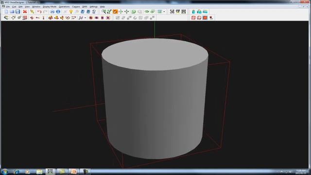Screen dimensions: 311x175
Task: Open the Window menu
Action: 36,7
